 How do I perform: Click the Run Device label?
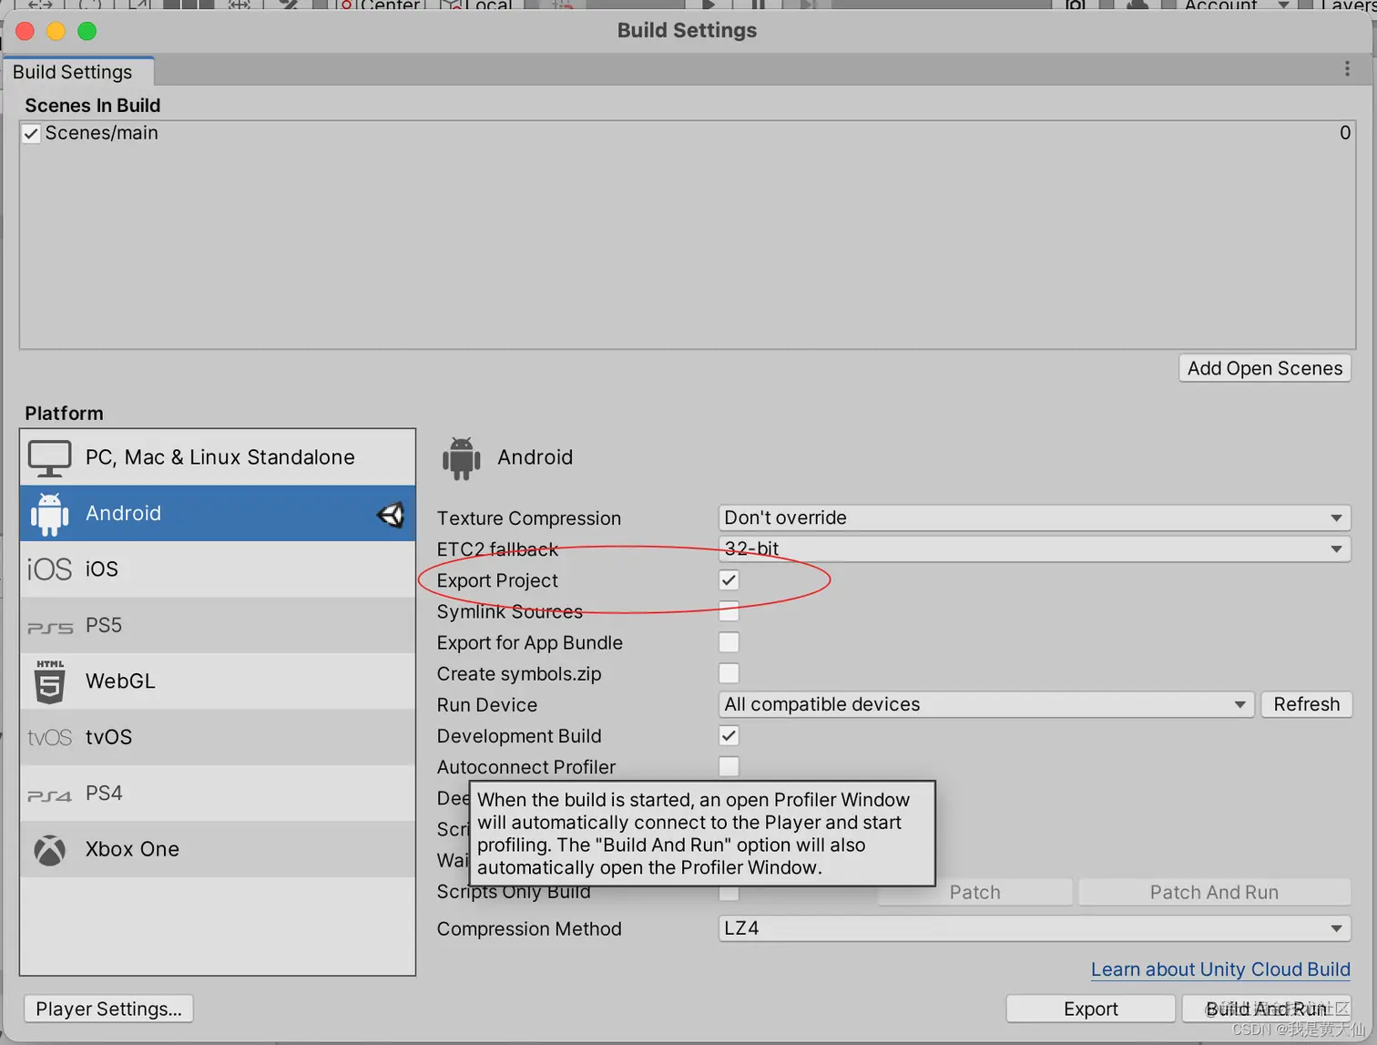coord(487,705)
